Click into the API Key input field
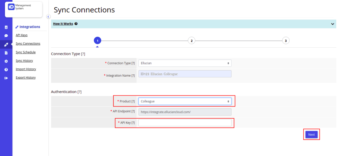Screen dimensions: 339x156 185,123
